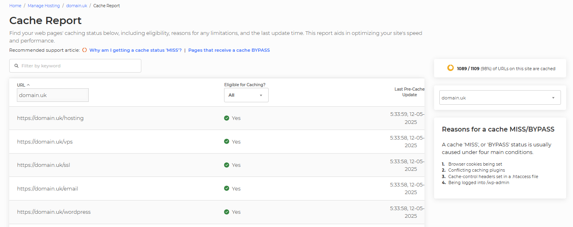Select https://domain.uk/ssl URL
This screenshot has height=227, width=573.
click(x=43, y=165)
